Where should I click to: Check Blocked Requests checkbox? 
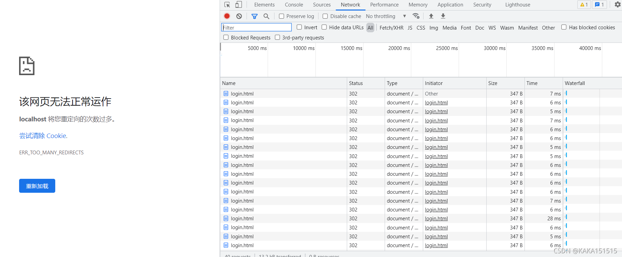[x=226, y=37]
